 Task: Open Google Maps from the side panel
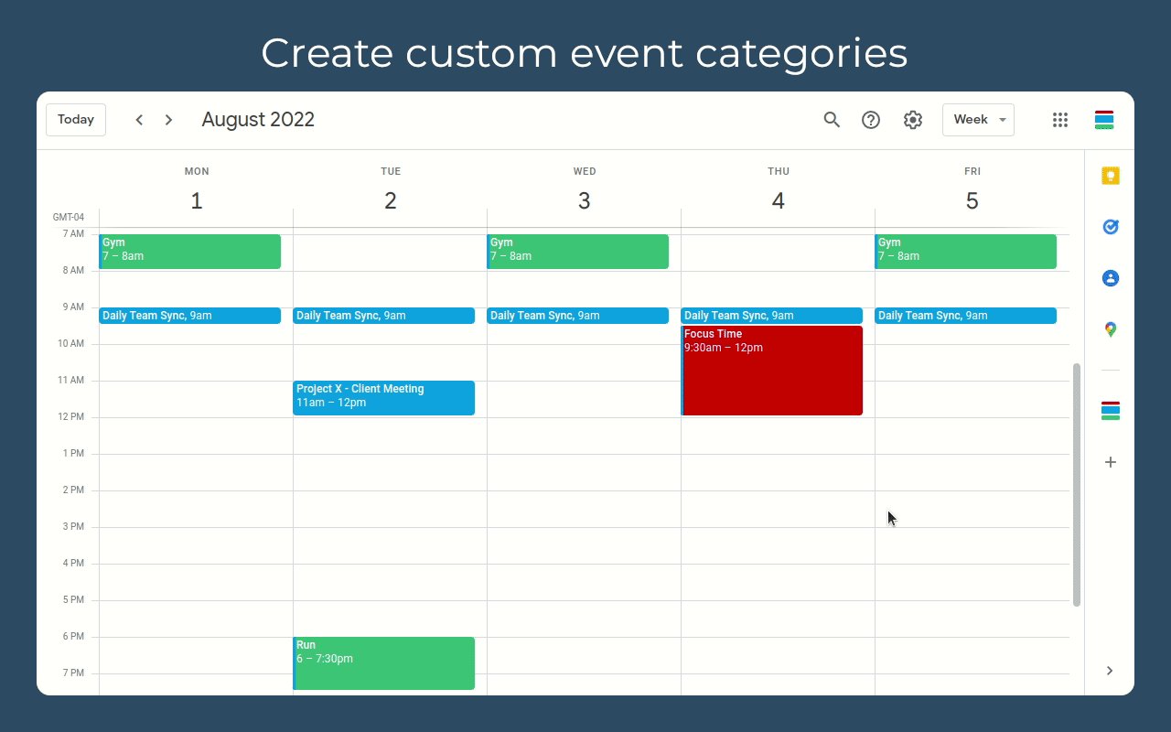tap(1110, 328)
